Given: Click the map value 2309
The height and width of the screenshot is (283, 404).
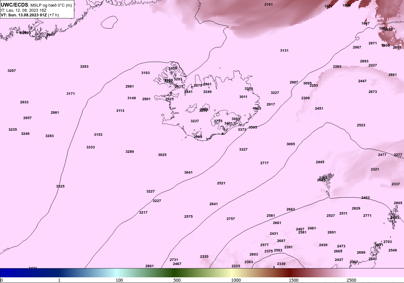Looking at the screenshot, I should pos(306,98).
